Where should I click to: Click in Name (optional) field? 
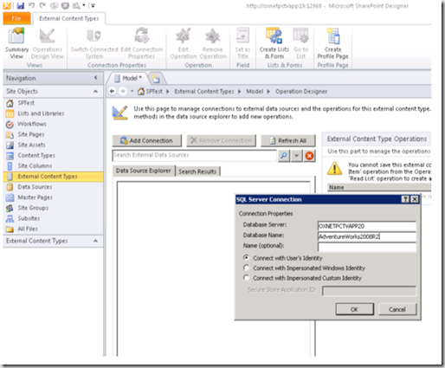pyautogui.click(x=367, y=247)
